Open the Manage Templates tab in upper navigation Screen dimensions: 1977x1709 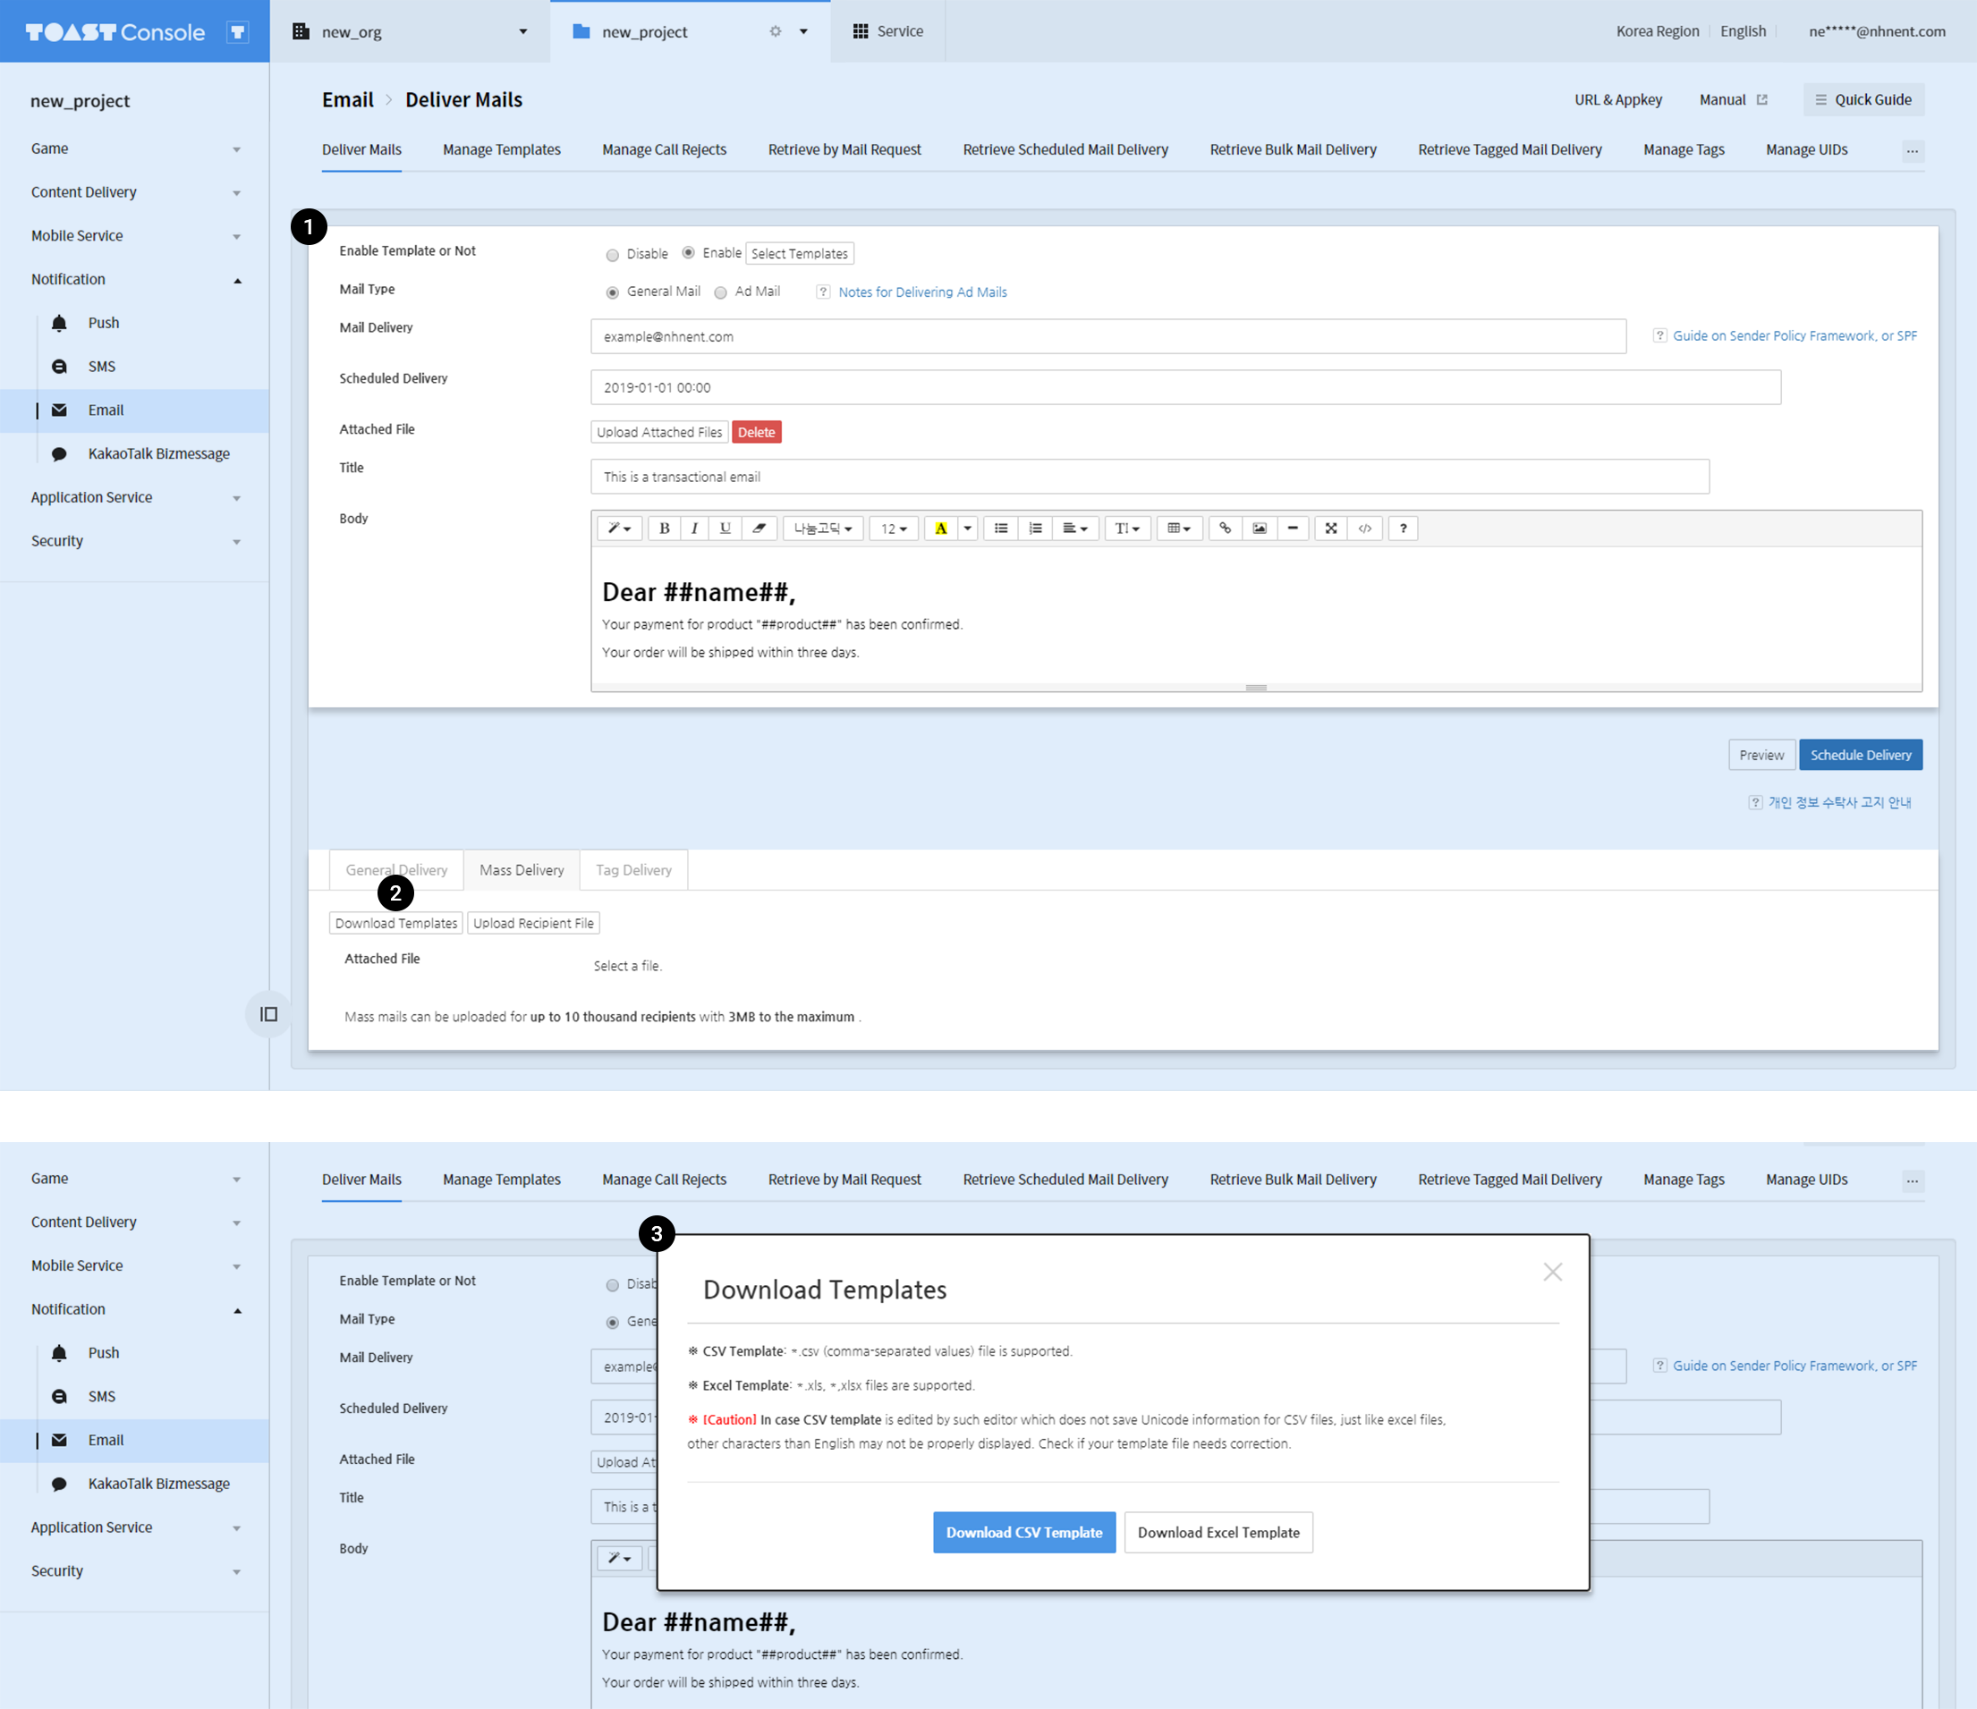point(501,149)
